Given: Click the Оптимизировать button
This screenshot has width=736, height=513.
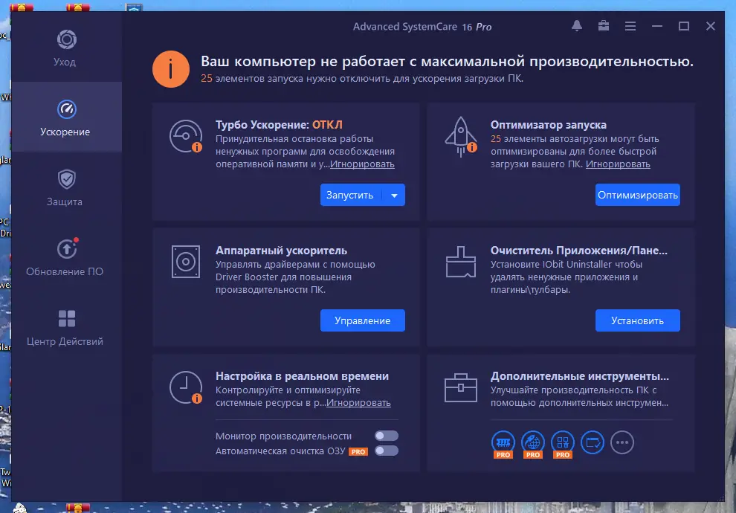Looking at the screenshot, I should coord(637,195).
